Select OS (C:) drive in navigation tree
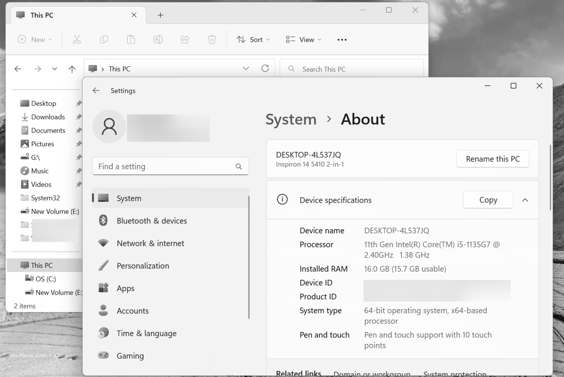 [x=46, y=279]
